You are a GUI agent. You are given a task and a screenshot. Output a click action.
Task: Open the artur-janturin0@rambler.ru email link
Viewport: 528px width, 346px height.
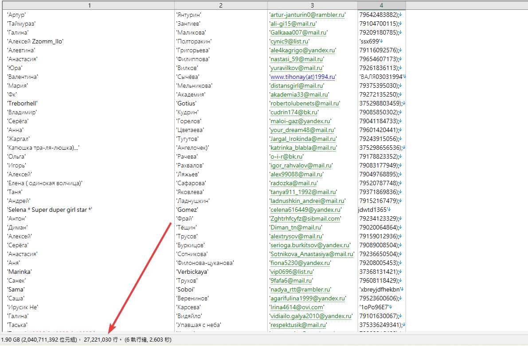pyautogui.click(x=307, y=15)
